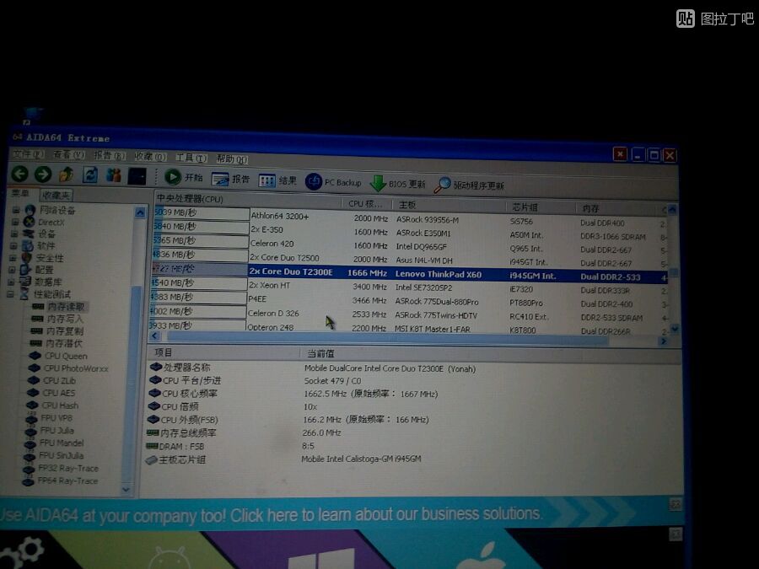Image resolution: width=759 pixels, height=569 pixels.
Task: Click the green Forward arrow toolbar icon
Action: [43, 174]
